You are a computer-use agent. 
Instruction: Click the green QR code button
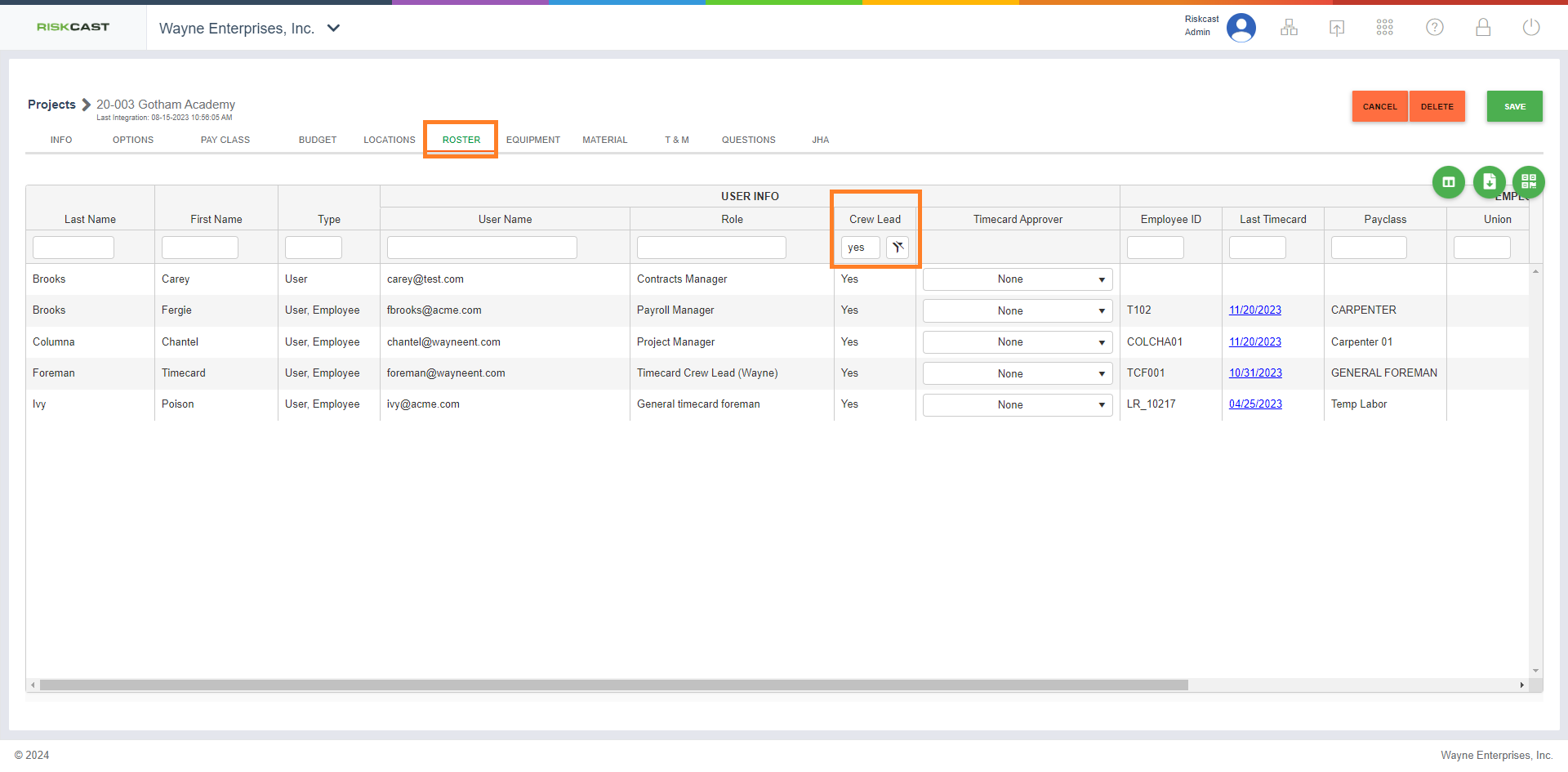click(x=1528, y=182)
